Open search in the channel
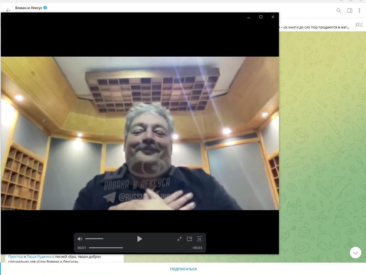Screen dimensions: 366x275 (339, 10)
